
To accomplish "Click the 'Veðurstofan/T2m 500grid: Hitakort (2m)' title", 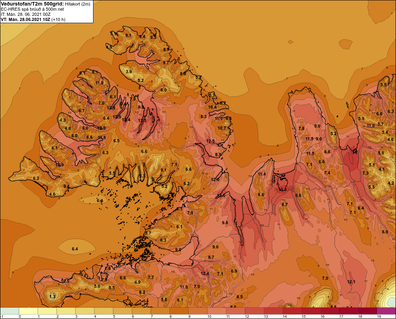I will (x=46, y=4).
